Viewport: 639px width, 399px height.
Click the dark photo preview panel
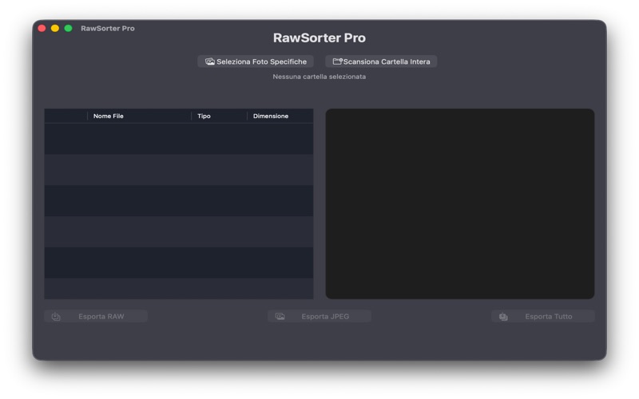(460, 203)
